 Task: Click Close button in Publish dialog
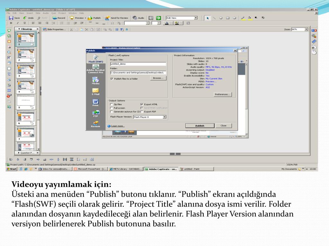coord(224,126)
